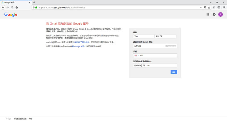
Task: Click the @gmail.com suffix text
Action: point(171,46)
